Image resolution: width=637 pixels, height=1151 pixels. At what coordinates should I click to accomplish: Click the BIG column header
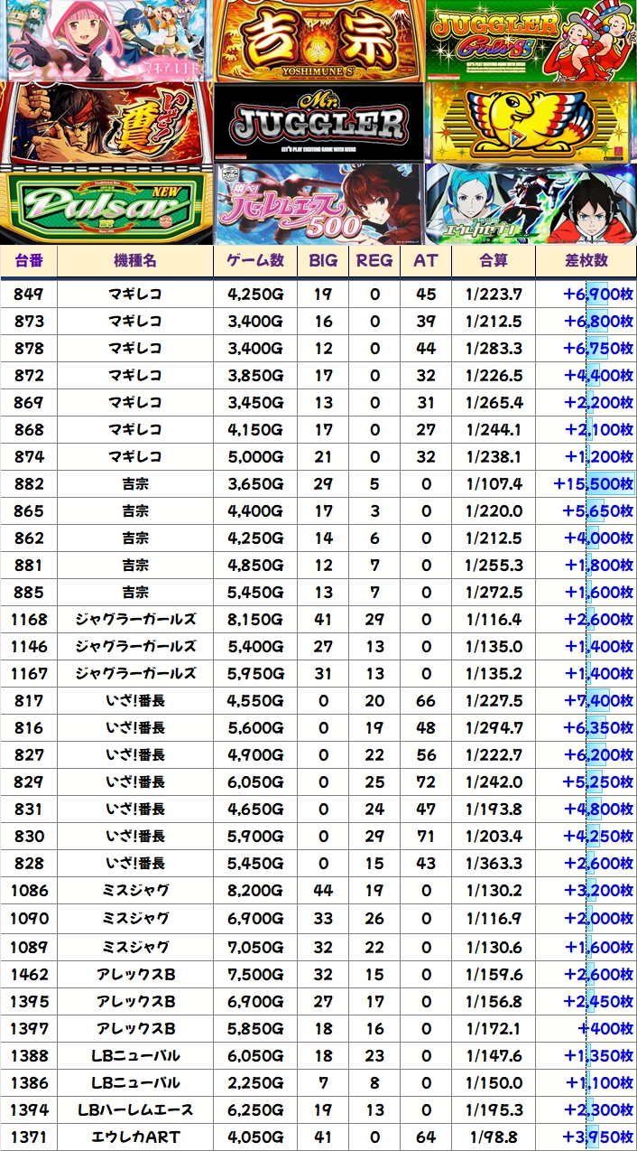pyautogui.click(x=323, y=261)
